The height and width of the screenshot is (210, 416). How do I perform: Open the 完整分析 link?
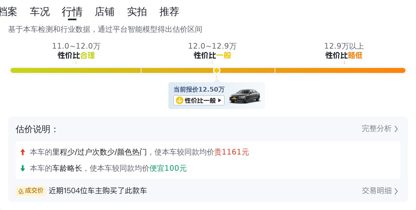point(376,129)
